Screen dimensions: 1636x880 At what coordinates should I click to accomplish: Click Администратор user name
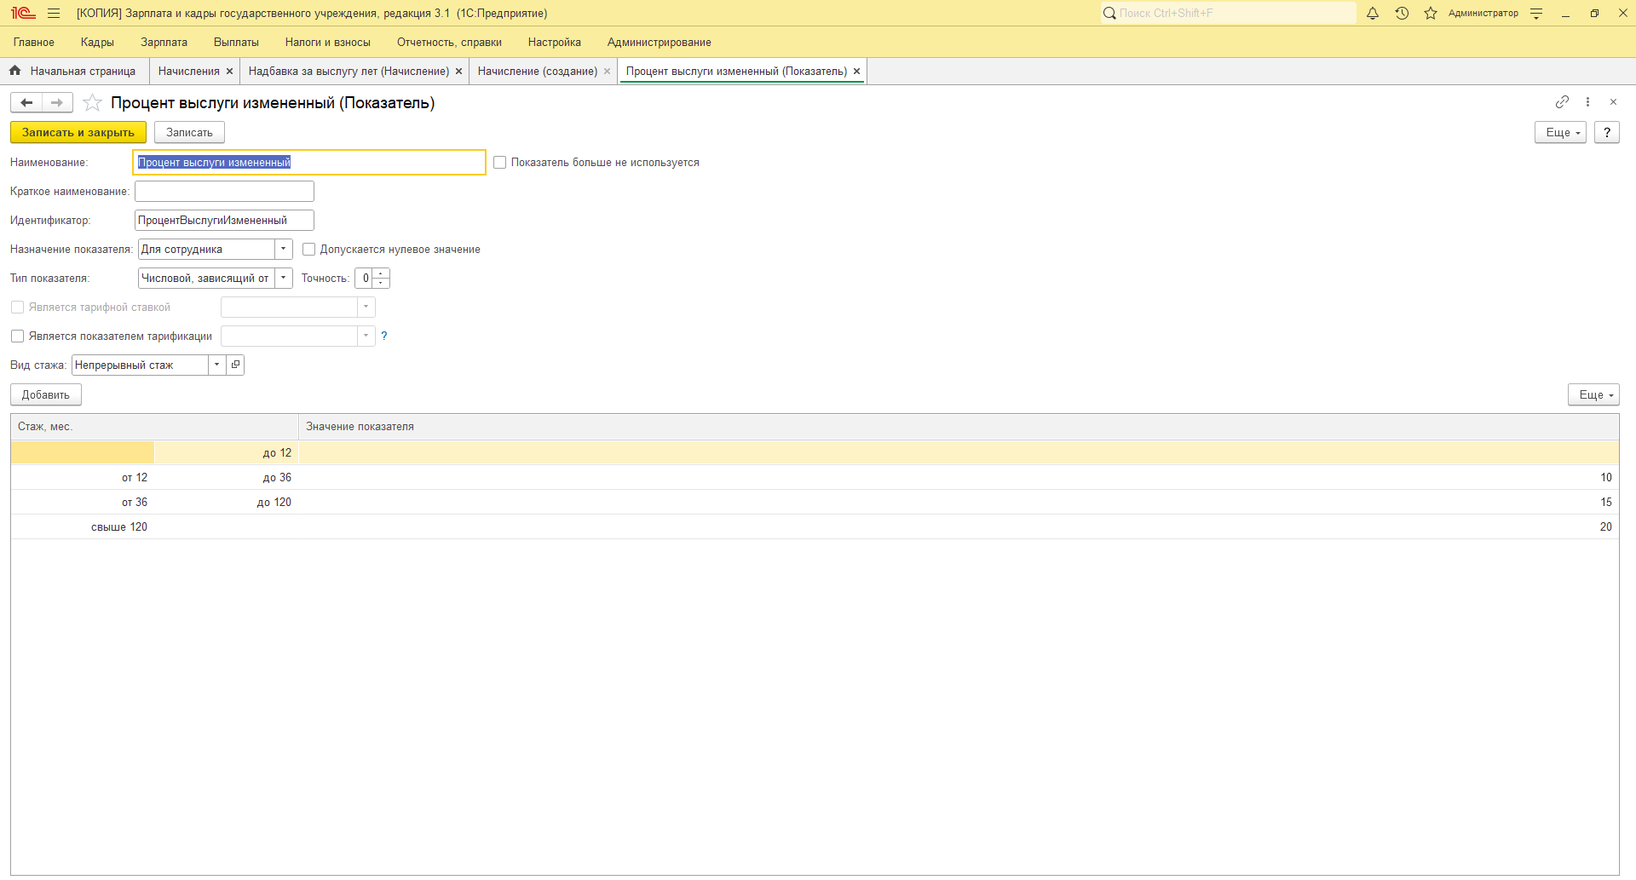coord(1483,14)
